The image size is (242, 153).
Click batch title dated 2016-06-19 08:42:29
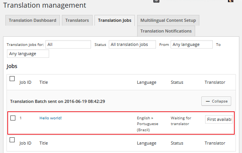58,101
